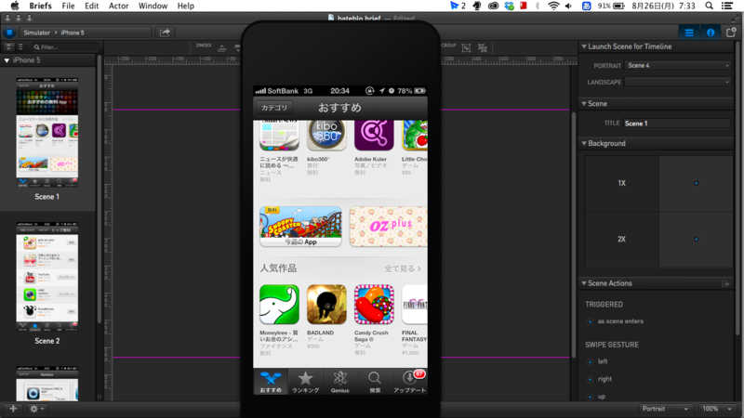744x418 pixels.
Task: Tap the 検索 search tab in simulator
Action: [375, 382]
